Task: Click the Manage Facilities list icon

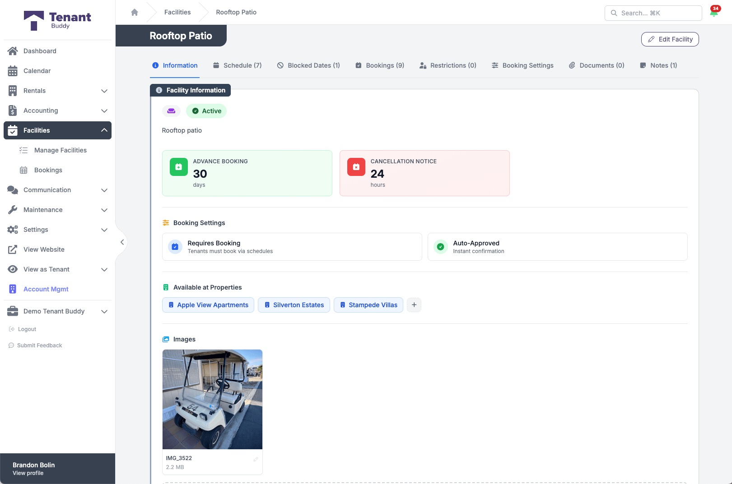Action: point(23,150)
